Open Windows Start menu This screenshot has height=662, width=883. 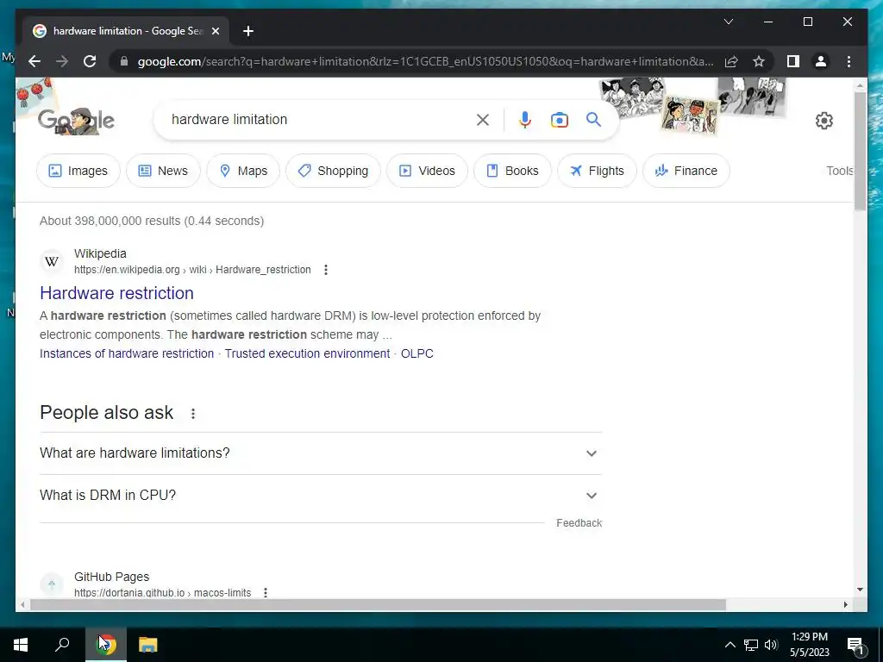coord(21,645)
